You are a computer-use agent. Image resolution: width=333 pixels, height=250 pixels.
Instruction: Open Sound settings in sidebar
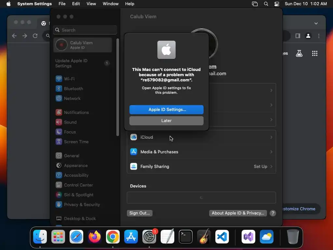(x=83, y=122)
